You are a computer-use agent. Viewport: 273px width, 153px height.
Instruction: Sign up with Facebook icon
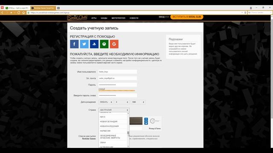tap(74, 44)
